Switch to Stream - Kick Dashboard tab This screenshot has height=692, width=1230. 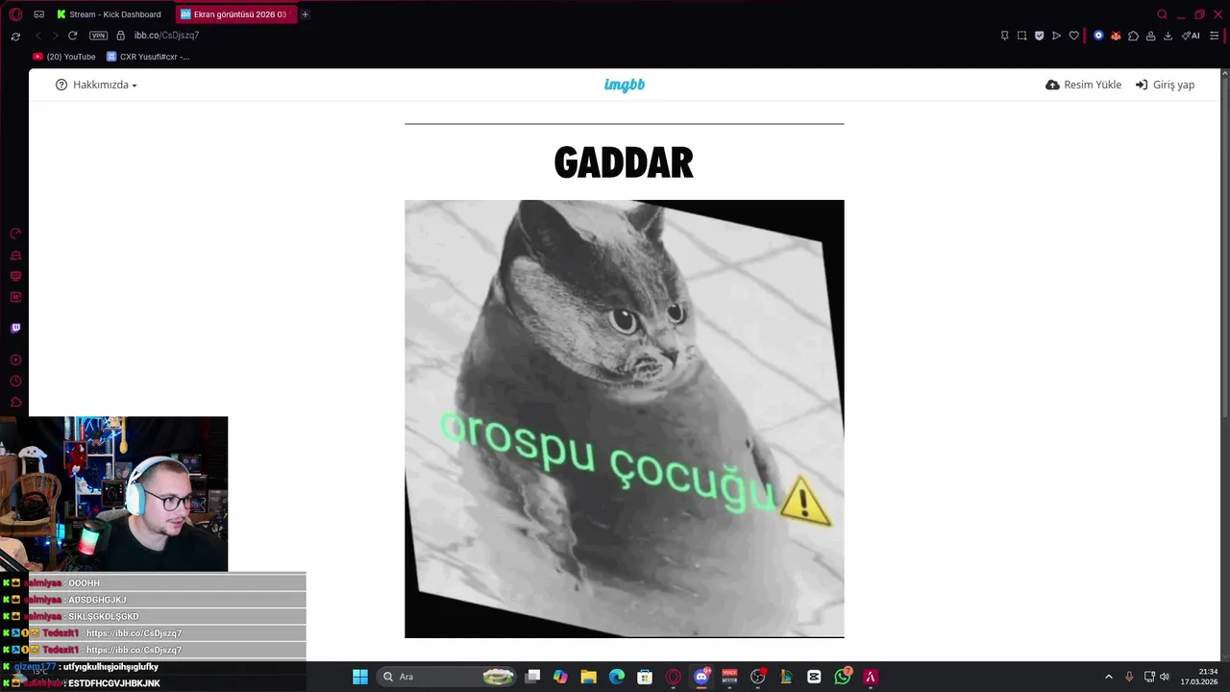(109, 14)
